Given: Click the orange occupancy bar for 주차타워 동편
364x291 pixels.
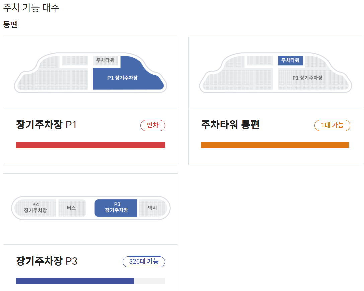Looking at the screenshot, I should pyautogui.click(x=275, y=144).
